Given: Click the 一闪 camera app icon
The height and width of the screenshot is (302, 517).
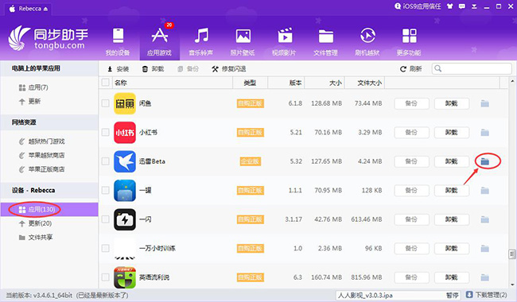Looking at the screenshot, I should [125, 219].
